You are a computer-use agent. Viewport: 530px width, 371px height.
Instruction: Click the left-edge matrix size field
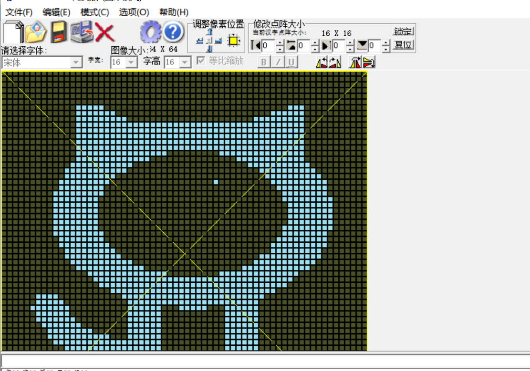click(x=269, y=46)
